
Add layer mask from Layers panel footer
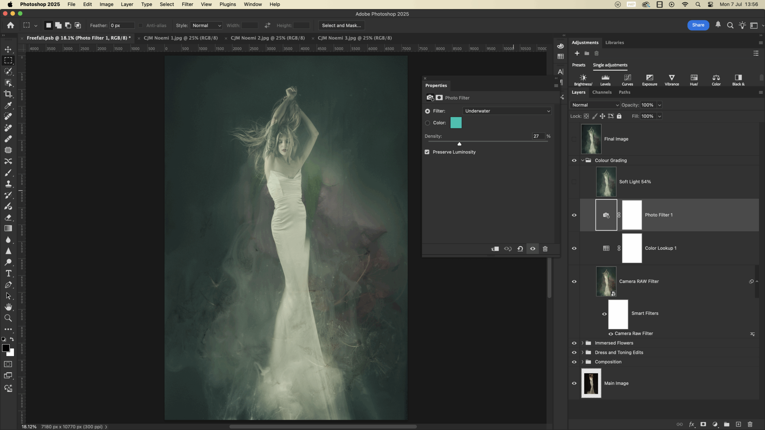703,424
